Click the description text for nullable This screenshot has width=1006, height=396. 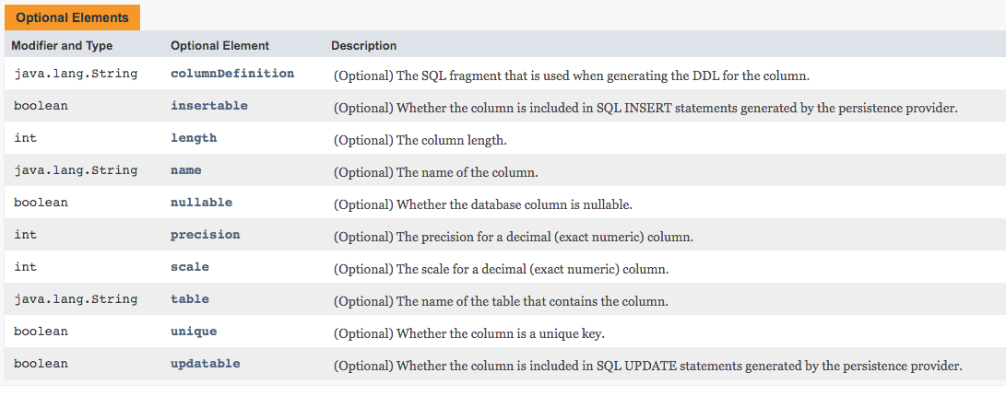482,204
